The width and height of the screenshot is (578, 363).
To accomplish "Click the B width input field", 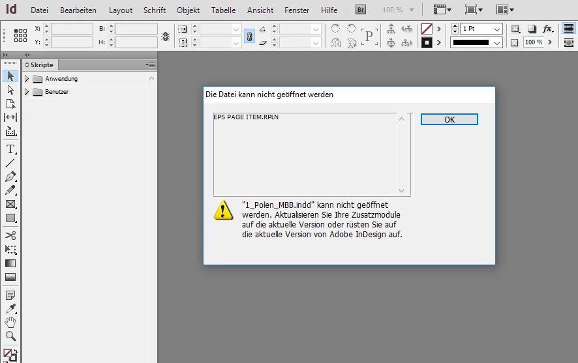I will (x=136, y=29).
